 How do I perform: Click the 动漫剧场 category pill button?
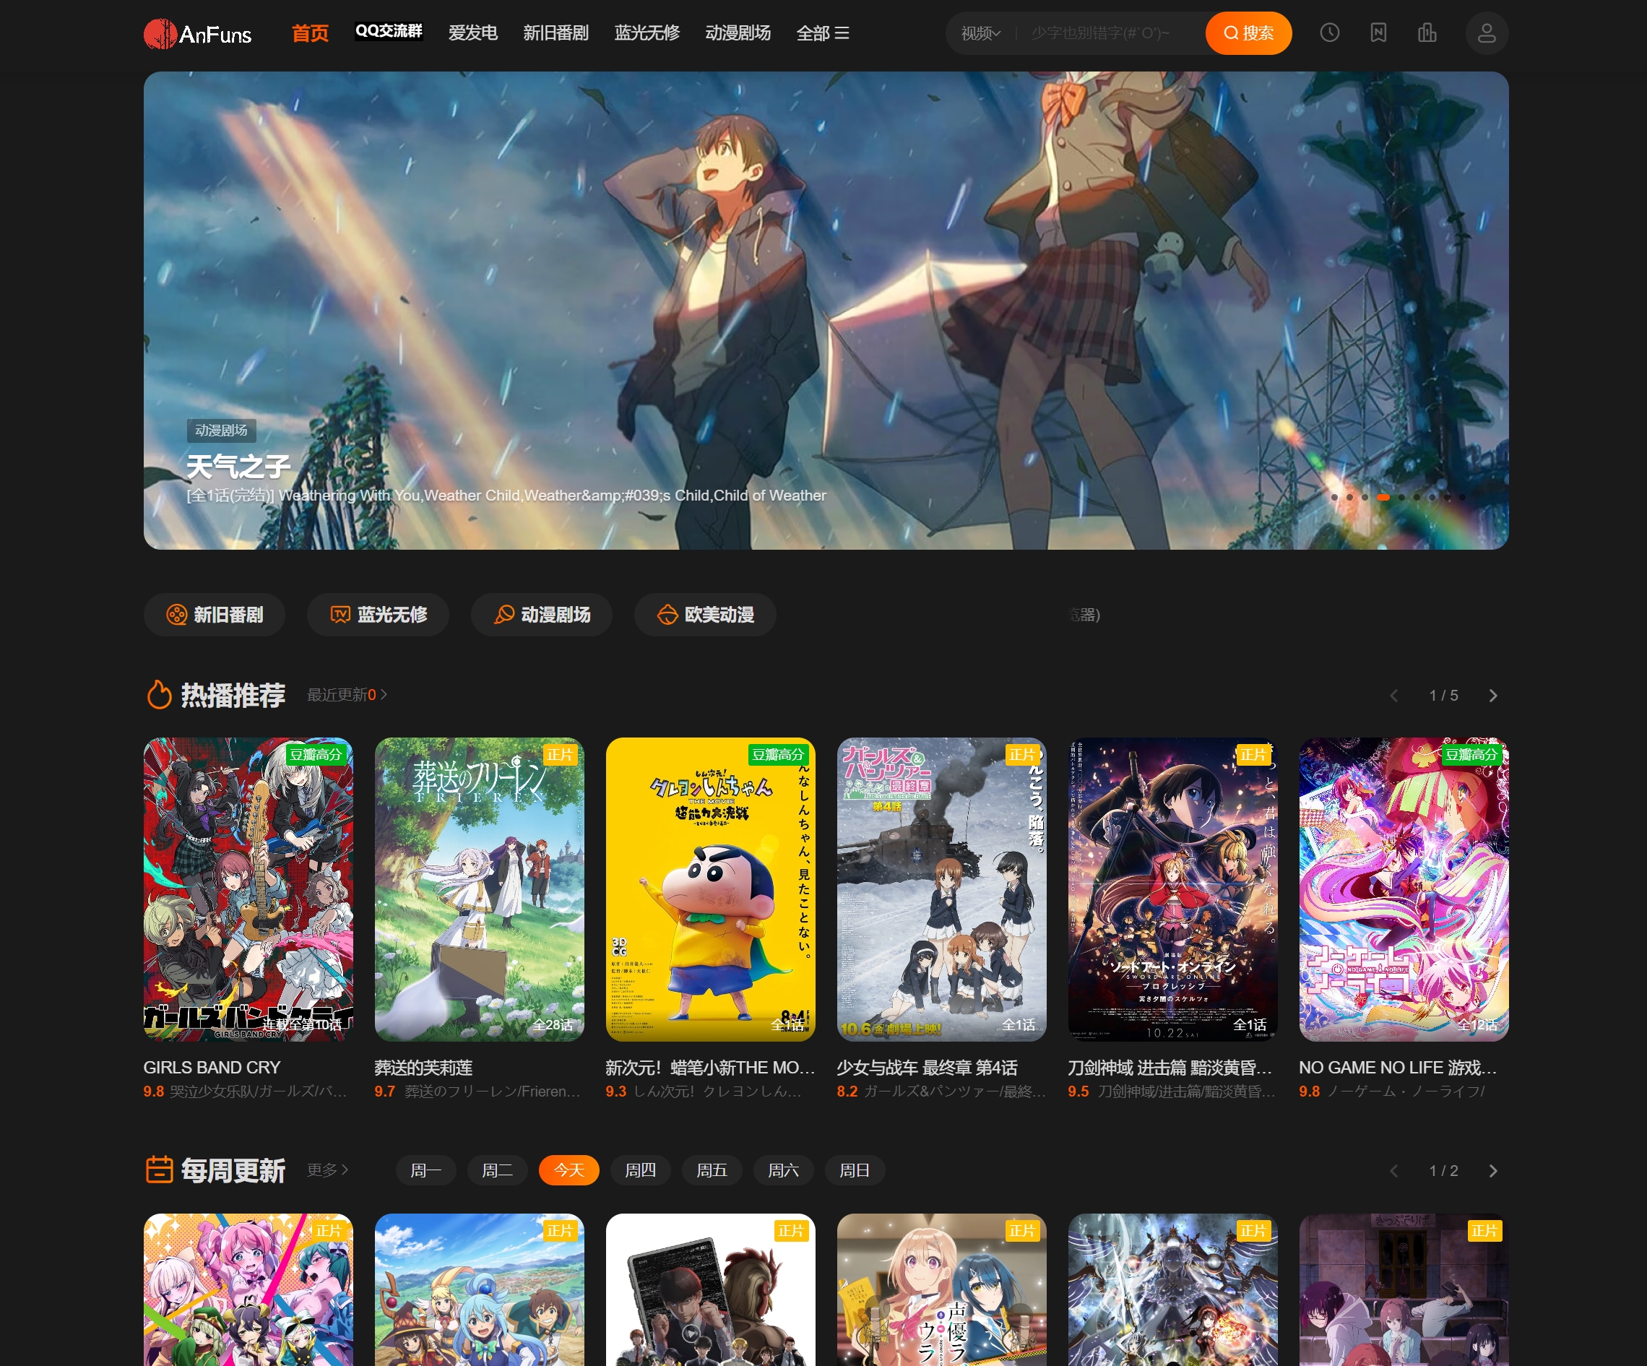542,614
